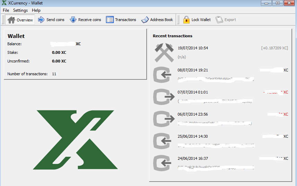This screenshot has height=186, width=297.
Task: Click the XCurrency title bar app icon
Action: (x=4, y=3)
